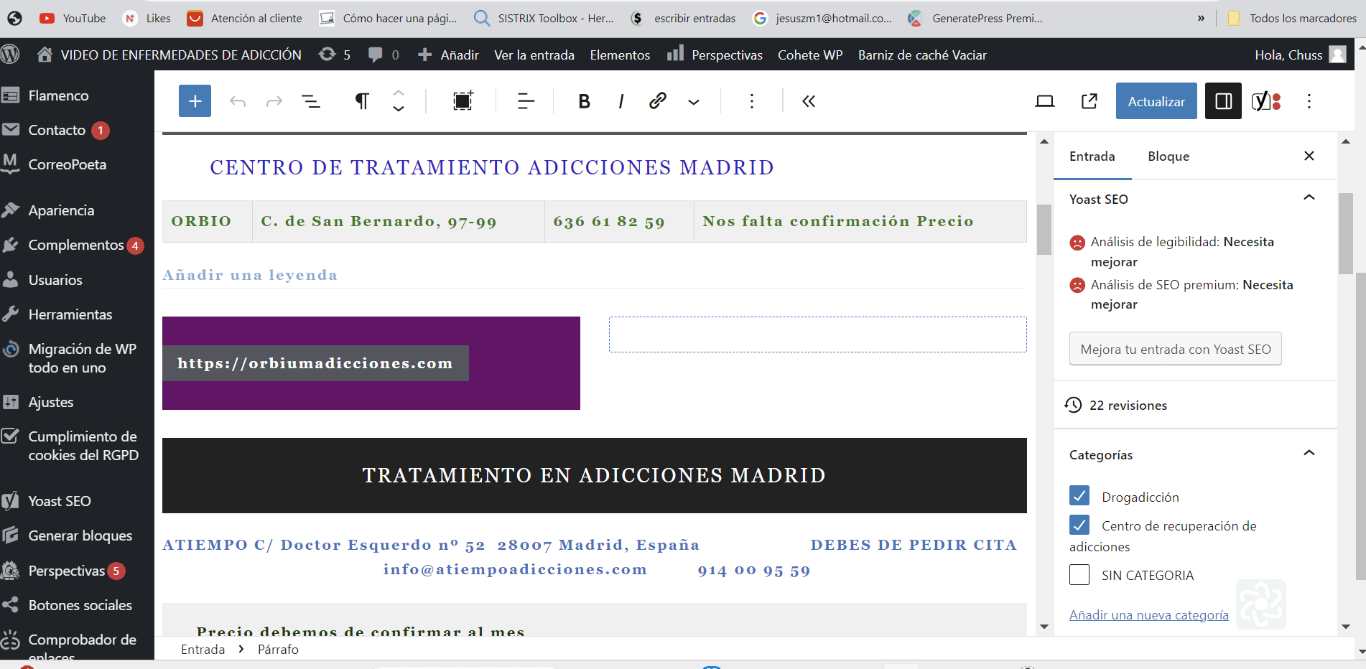1366x669 pixels.
Task: Toggle italic formatting
Action: click(621, 101)
